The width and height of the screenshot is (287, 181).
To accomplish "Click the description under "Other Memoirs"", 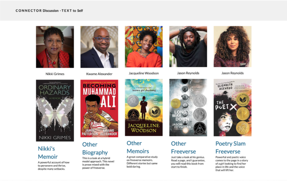I will (142, 162).
